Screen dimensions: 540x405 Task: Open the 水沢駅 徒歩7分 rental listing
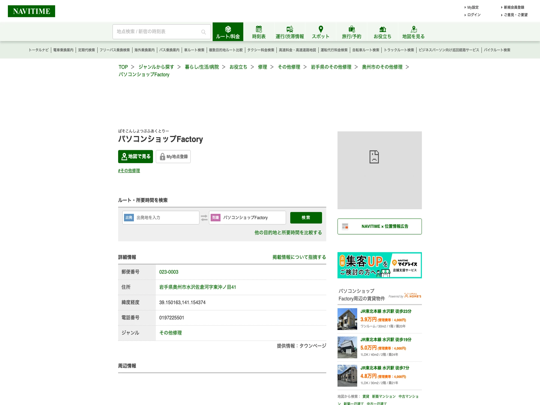tap(385, 368)
